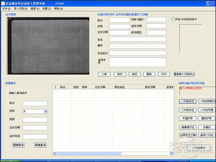Click the 出生日期 column header

pos(103,87)
